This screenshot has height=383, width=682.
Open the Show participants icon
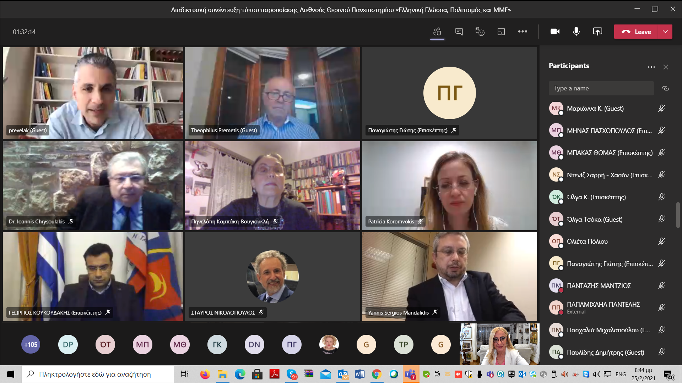(437, 32)
